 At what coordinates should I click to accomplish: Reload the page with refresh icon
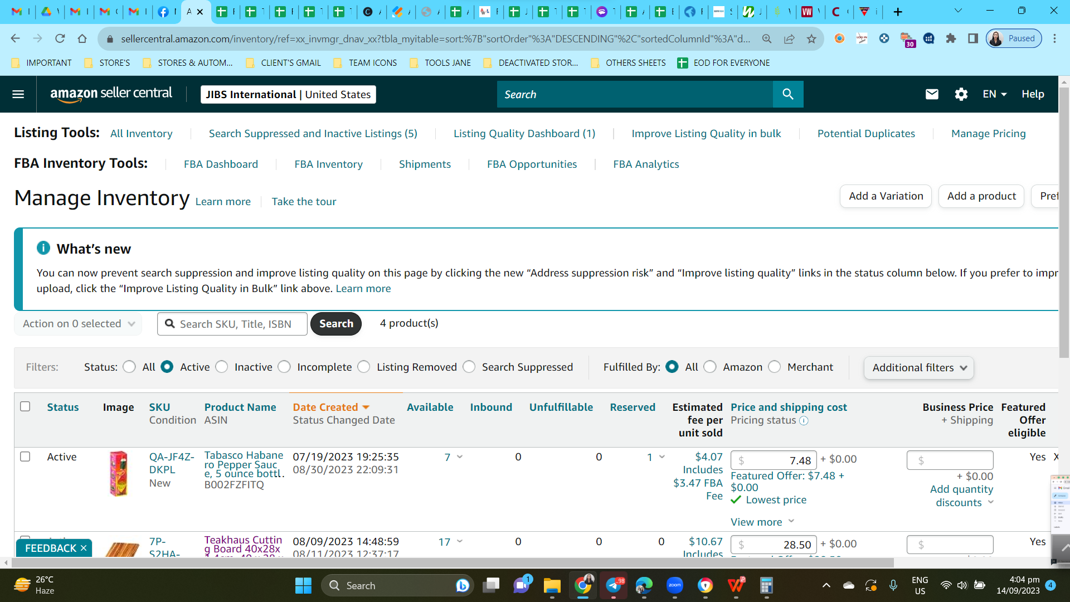[60, 38]
